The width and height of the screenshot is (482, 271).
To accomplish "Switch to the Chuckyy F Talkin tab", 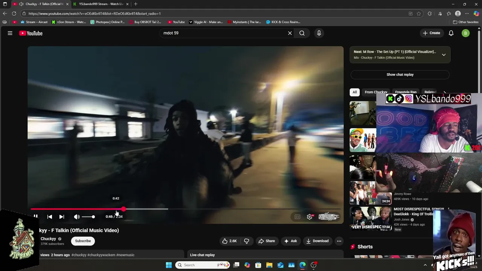I will [x=41, y=4].
